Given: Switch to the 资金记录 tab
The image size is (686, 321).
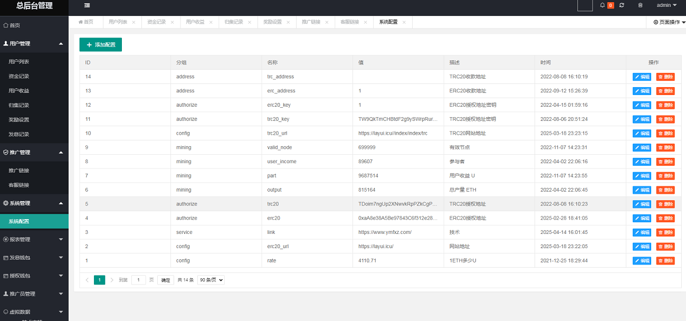Looking at the screenshot, I should [156, 22].
